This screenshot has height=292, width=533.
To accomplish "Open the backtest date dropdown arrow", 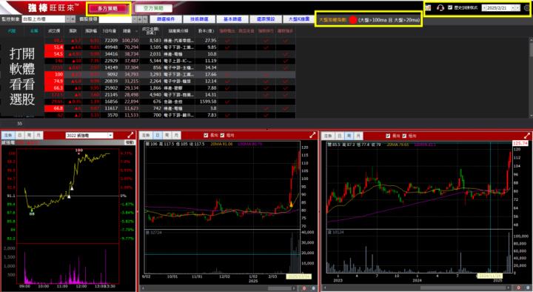I will pos(513,7).
